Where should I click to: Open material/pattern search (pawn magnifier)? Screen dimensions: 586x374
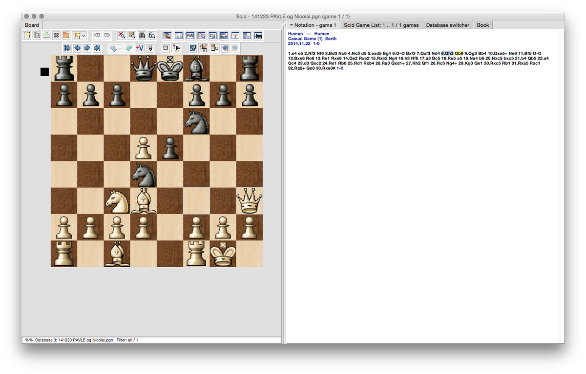[152, 35]
